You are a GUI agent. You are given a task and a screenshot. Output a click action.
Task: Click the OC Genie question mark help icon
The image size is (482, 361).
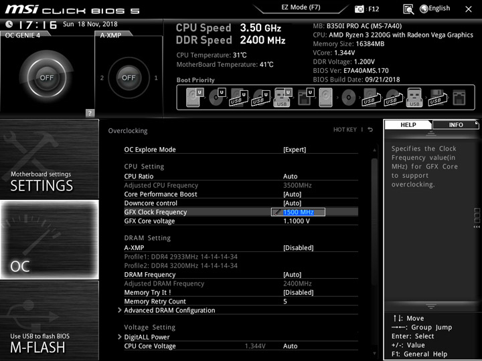coord(90,113)
